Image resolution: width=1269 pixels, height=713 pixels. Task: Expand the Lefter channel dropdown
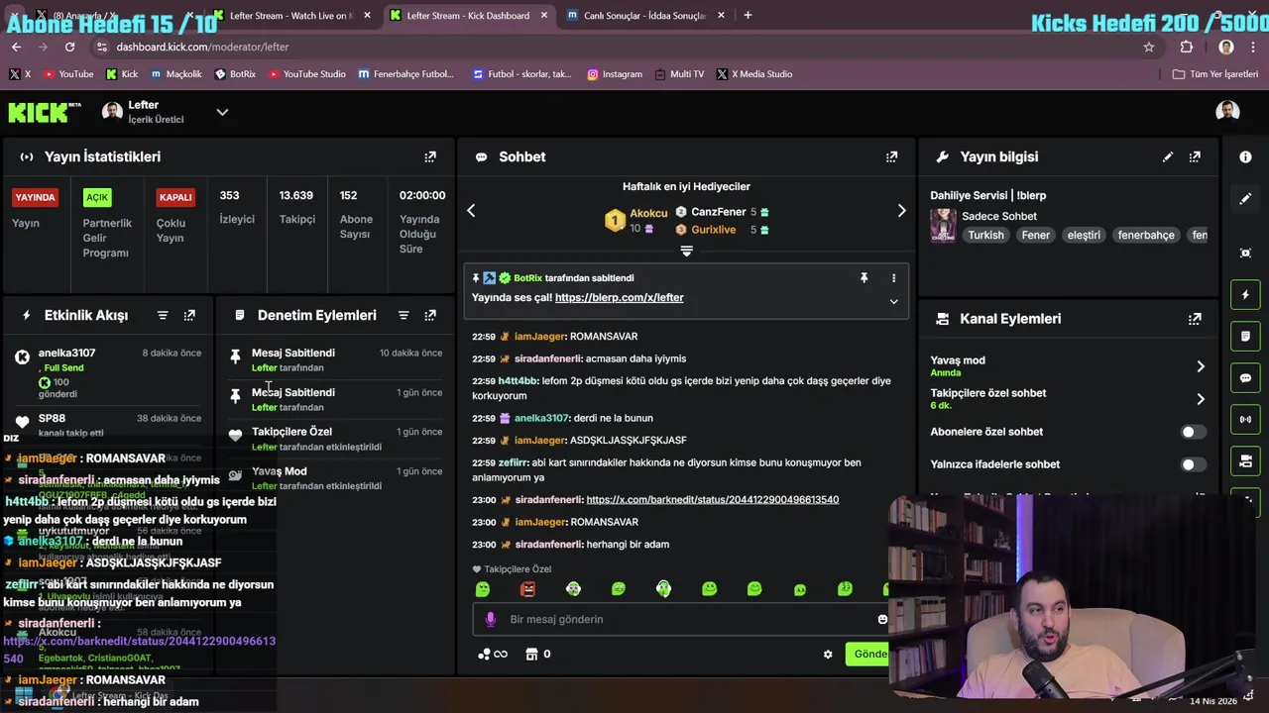tap(222, 112)
